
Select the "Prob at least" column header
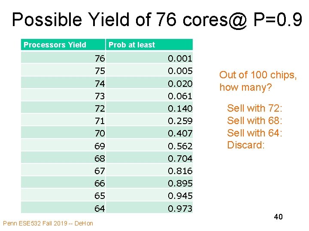[132, 45]
